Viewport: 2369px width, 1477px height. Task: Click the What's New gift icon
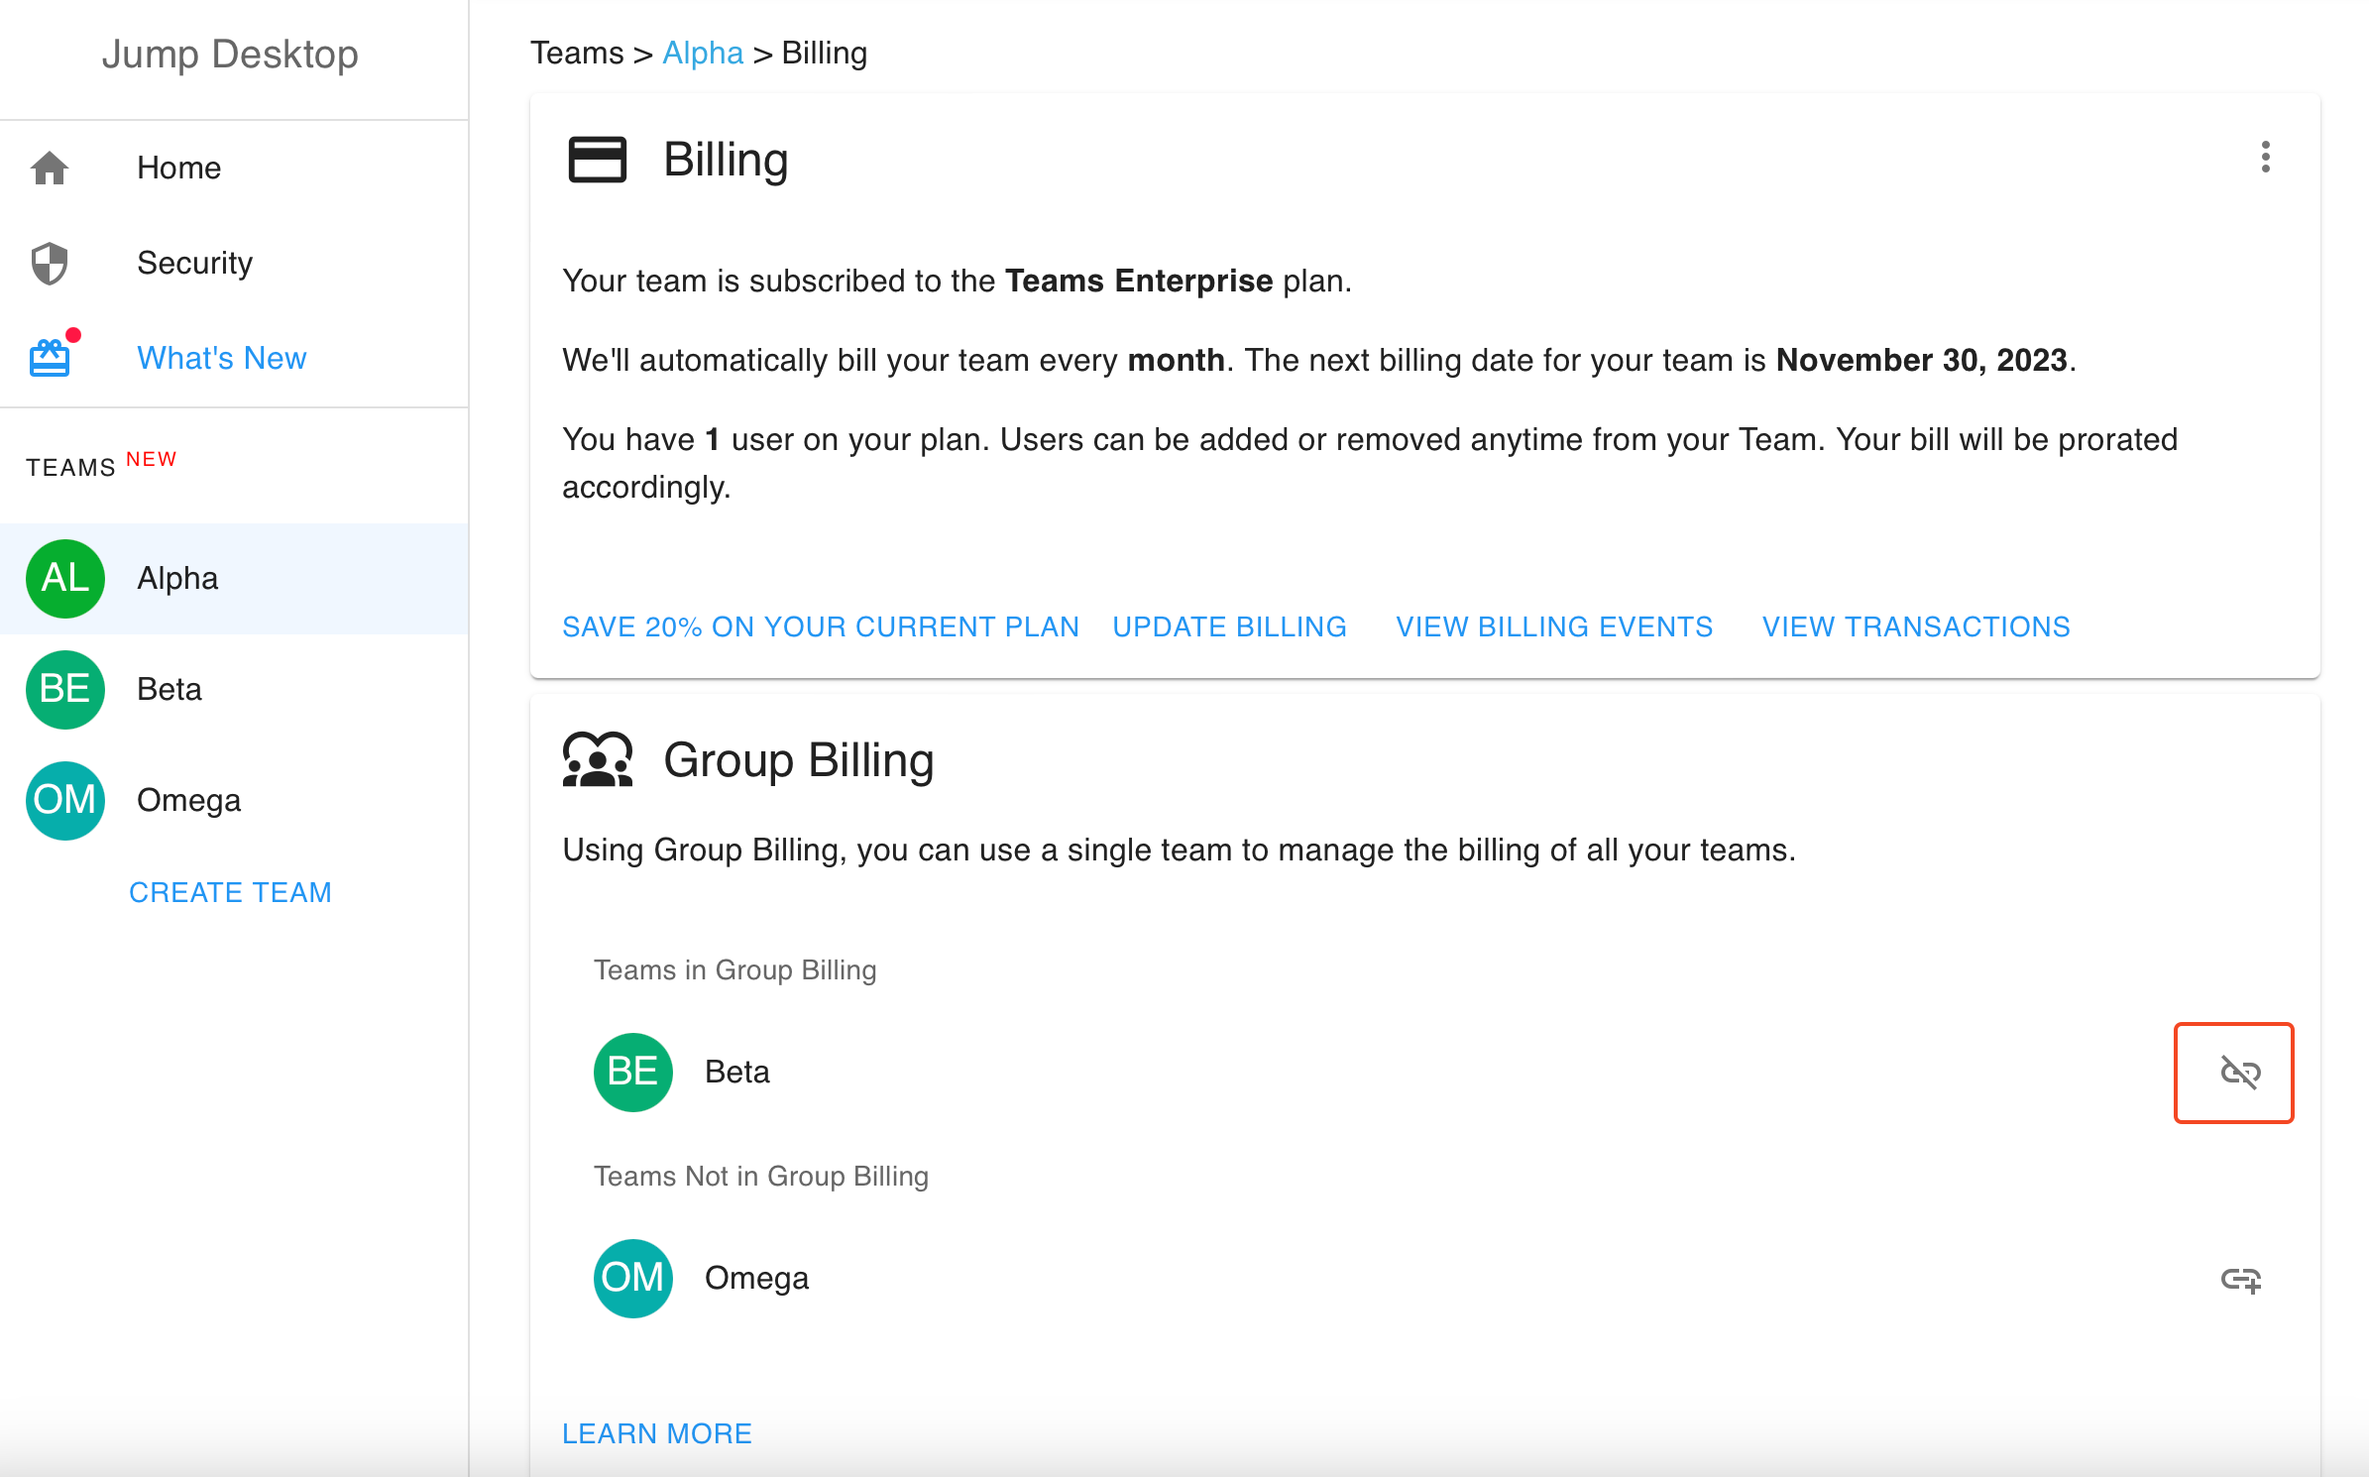(x=50, y=357)
